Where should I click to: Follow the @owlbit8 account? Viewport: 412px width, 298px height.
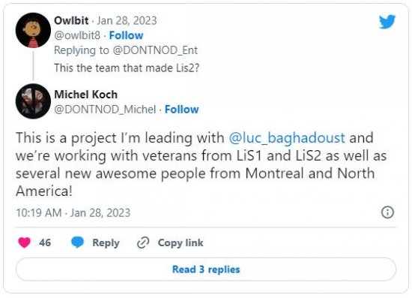click(x=126, y=35)
